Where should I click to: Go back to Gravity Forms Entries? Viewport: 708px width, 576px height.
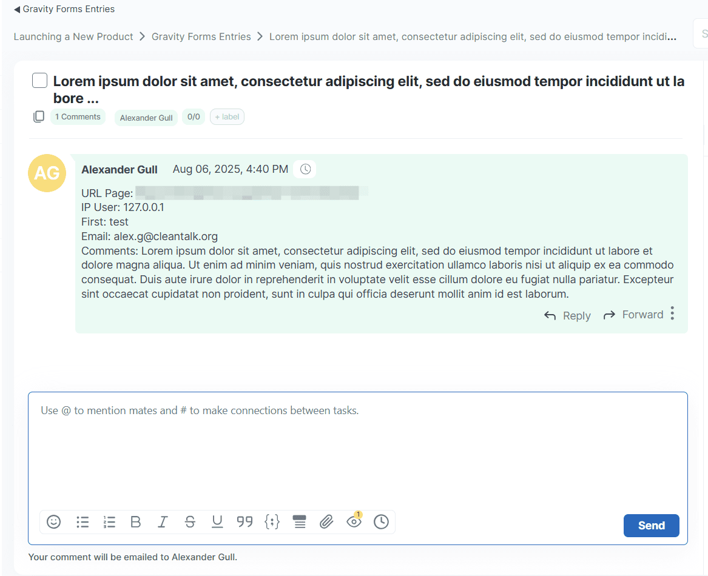click(64, 9)
